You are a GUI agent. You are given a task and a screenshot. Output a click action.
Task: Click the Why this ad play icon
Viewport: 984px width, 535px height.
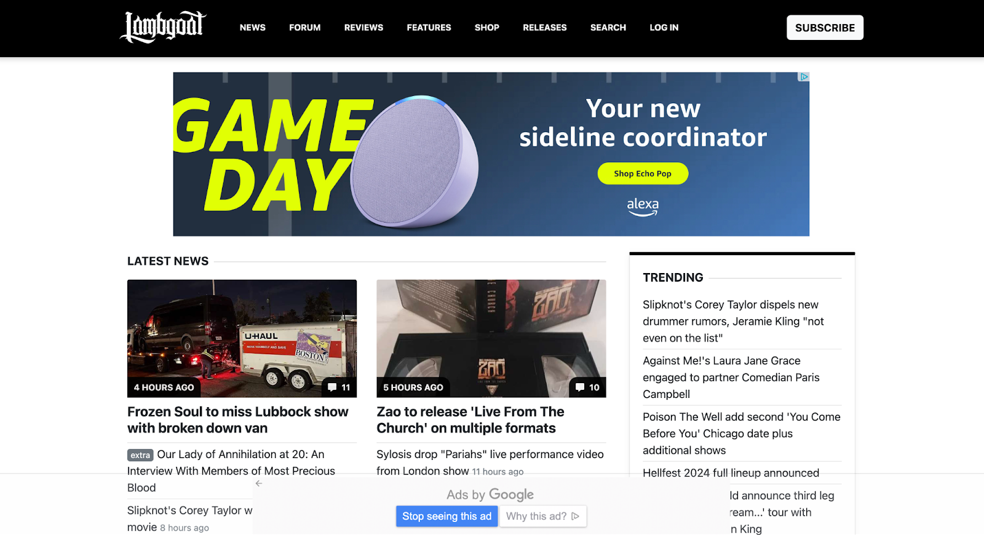[x=575, y=517]
